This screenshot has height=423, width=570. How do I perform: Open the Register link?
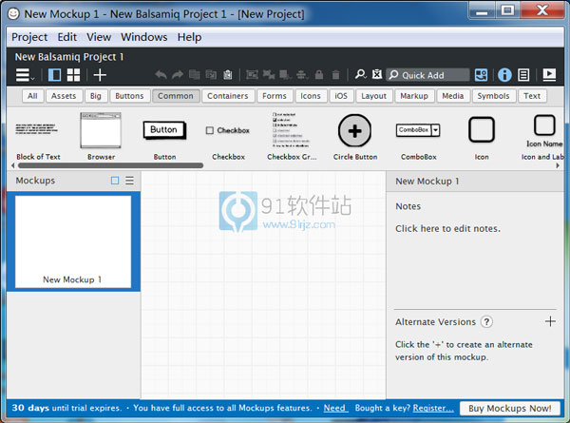433,408
